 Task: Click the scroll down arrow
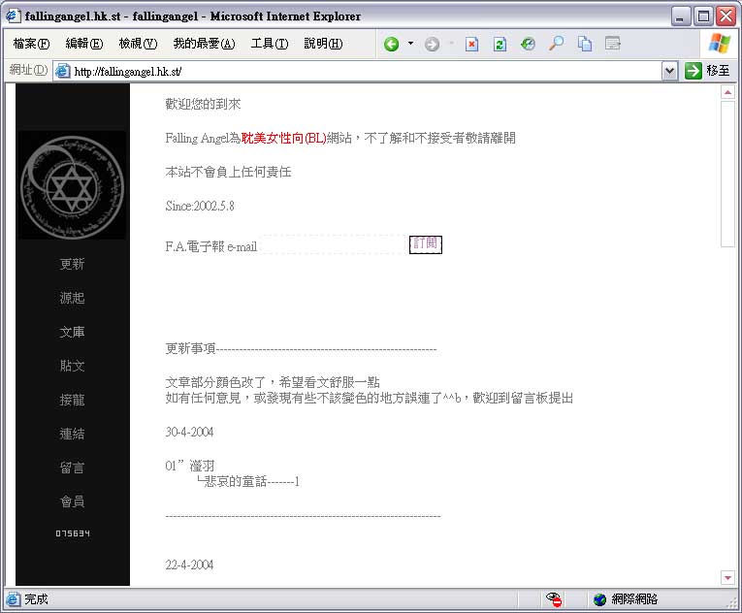coord(727,577)
